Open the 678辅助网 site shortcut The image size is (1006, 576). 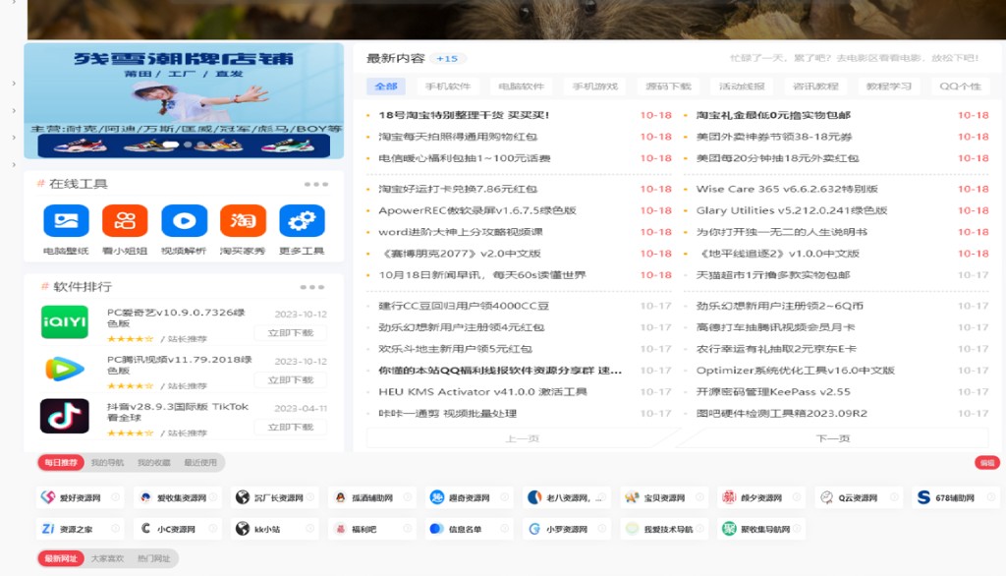[x=956, y=497]
